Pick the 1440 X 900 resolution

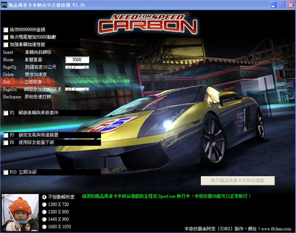point(44,219)
